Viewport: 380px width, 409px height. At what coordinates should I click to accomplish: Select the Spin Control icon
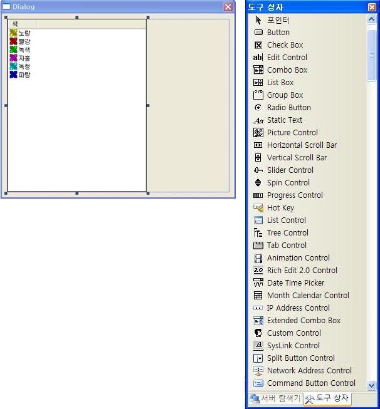click(x=258, y=183)
